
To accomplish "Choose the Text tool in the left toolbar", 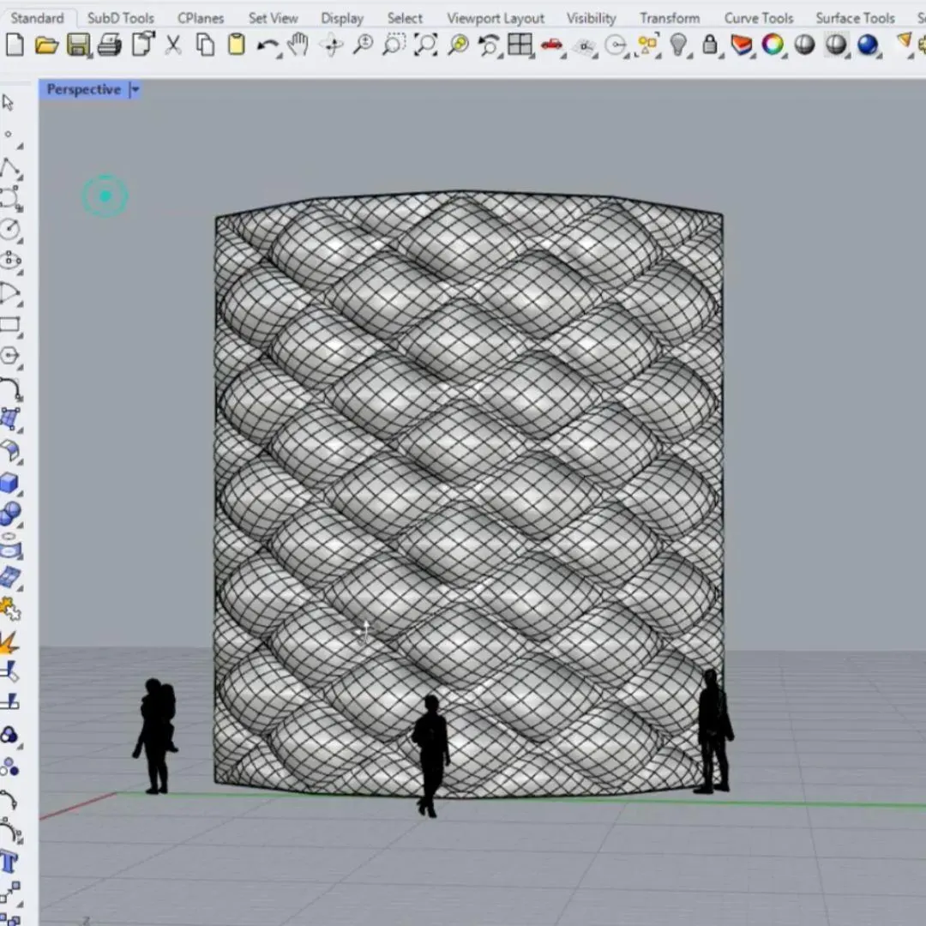I will click(9, 862).
